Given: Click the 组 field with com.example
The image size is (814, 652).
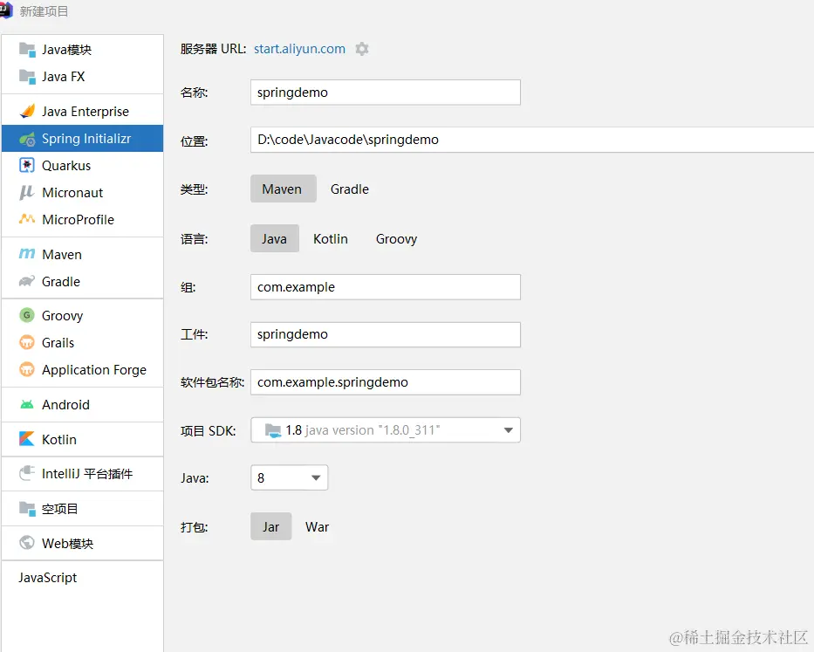Looking at the screenshot, I should point(386,287).
